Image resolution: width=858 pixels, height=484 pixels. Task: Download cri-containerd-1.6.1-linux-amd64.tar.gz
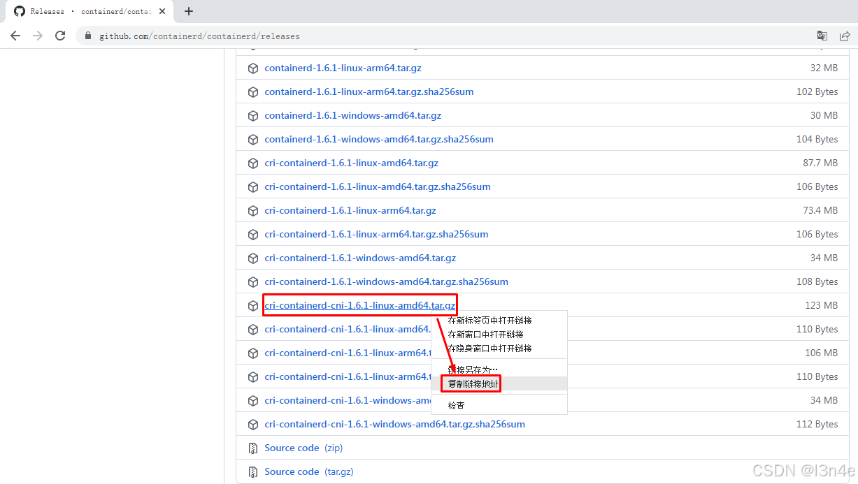pos(352,163)
